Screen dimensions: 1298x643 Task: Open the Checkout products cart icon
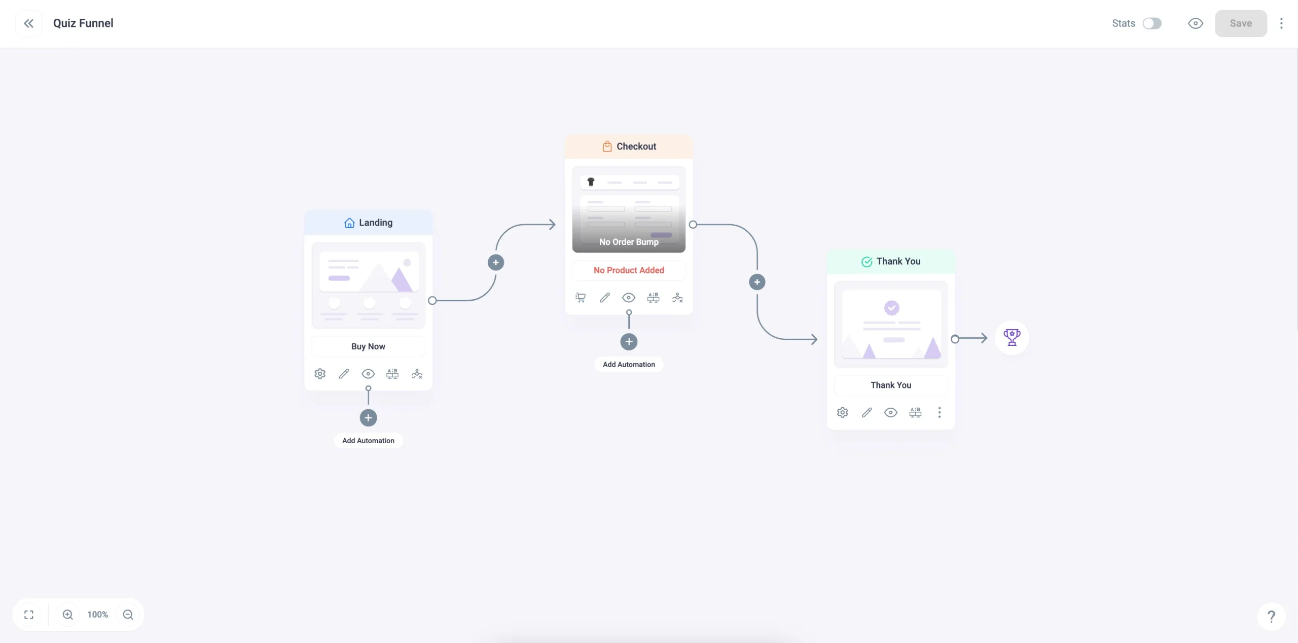point(581,298)
